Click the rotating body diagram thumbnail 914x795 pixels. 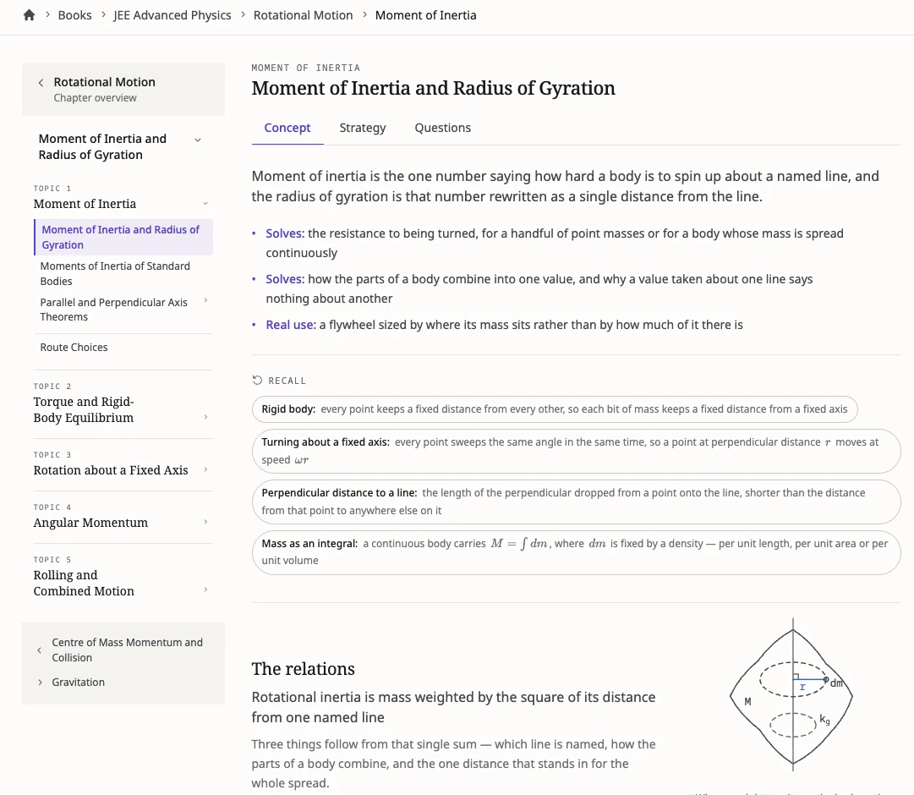(x=792, y=693)
